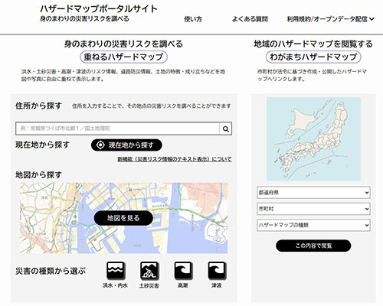Click the 身のまわりの災害リスクを調べる main heading

tap(123, 44)
